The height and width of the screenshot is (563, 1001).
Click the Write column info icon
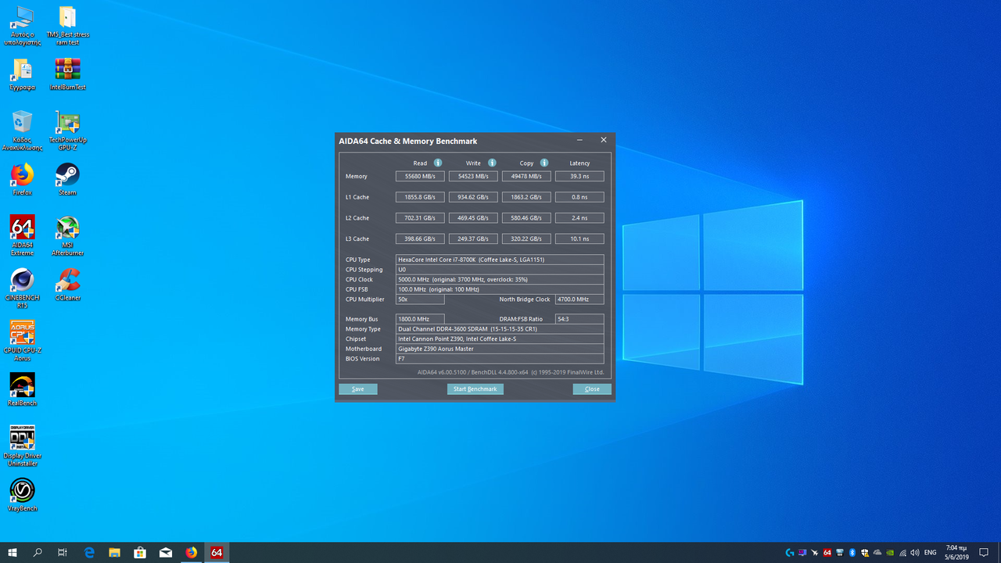tap(492, 163)
